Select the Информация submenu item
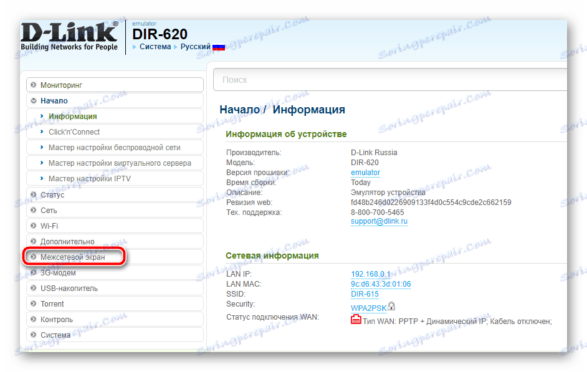 tap(115, 117)
